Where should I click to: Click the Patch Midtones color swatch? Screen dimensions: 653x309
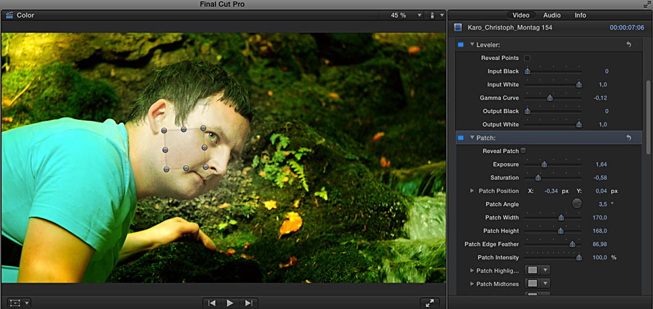532,283
